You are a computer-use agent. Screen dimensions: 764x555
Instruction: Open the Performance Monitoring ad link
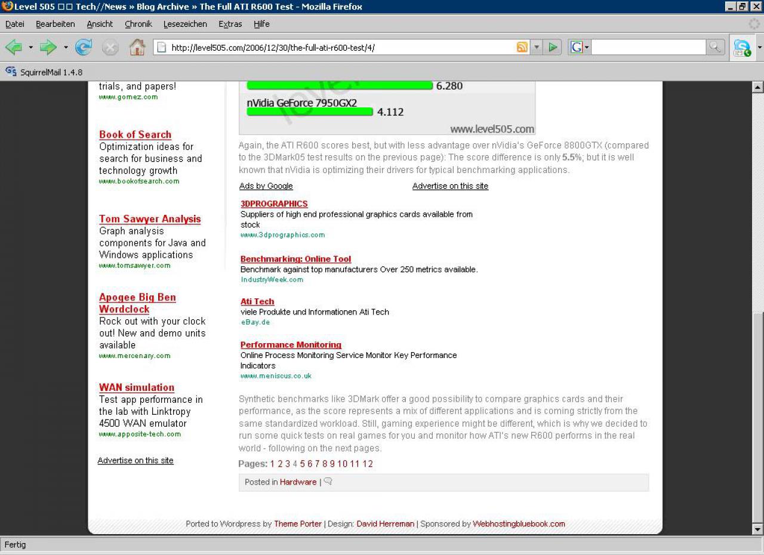point(291,345)
